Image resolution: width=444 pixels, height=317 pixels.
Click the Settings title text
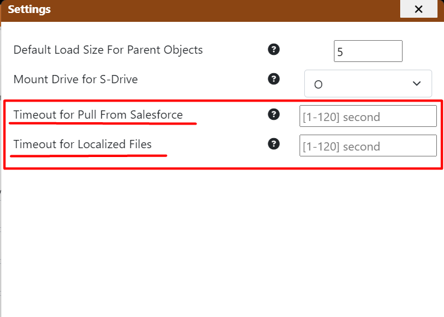[x=29, y=9]
